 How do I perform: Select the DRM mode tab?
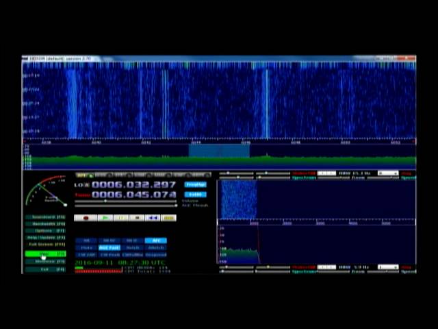[201, 175]
